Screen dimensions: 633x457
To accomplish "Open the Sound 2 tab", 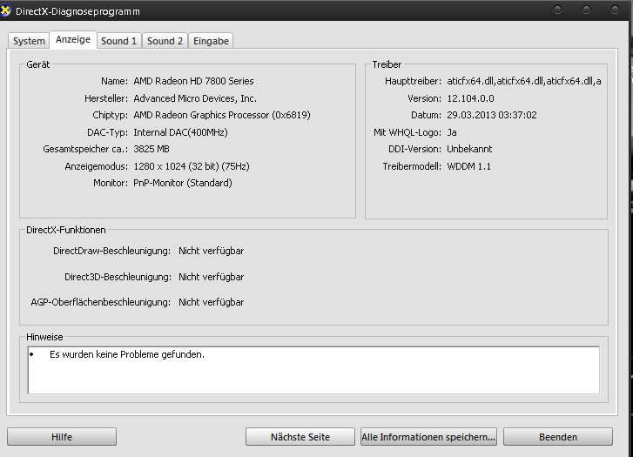I will coord(165,41).
